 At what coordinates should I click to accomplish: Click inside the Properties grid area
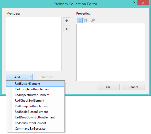111,52
